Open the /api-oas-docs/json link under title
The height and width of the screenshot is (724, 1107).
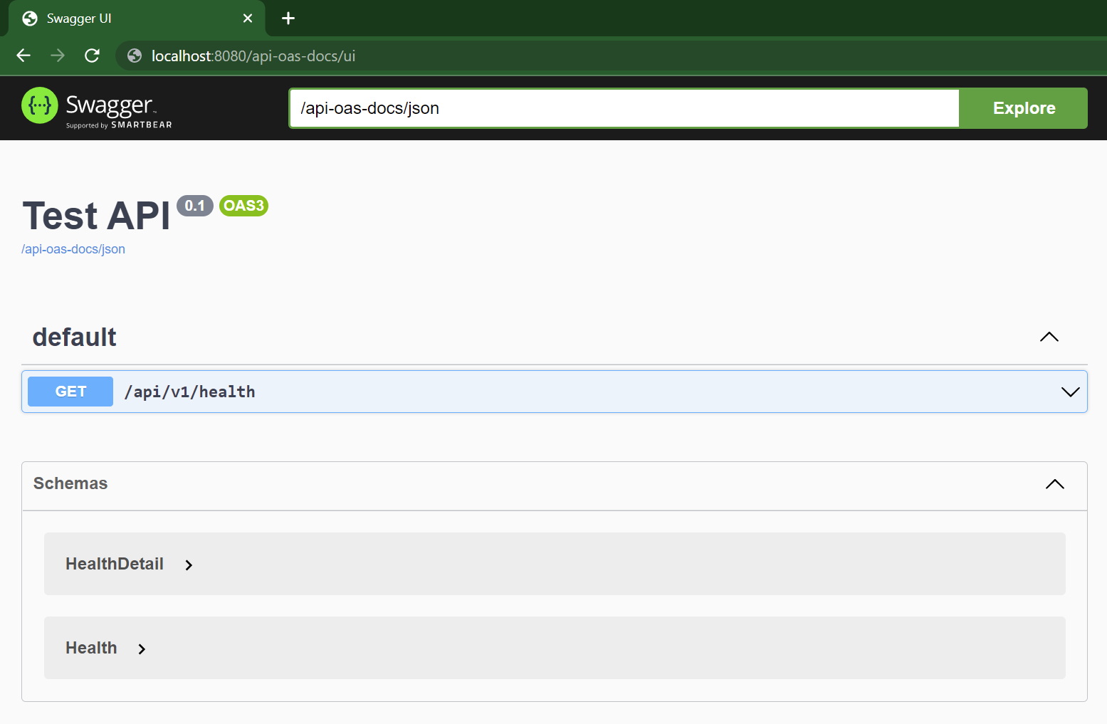73,249
